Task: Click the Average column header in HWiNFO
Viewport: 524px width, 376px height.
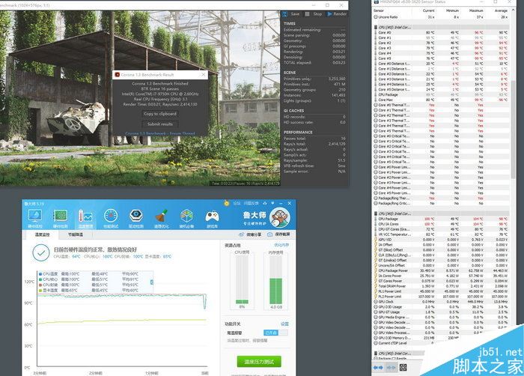Action: [x=501, y=10]
